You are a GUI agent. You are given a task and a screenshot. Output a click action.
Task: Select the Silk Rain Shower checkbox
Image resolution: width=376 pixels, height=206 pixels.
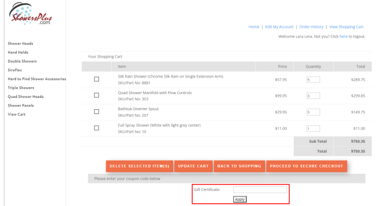click(96, 79)
